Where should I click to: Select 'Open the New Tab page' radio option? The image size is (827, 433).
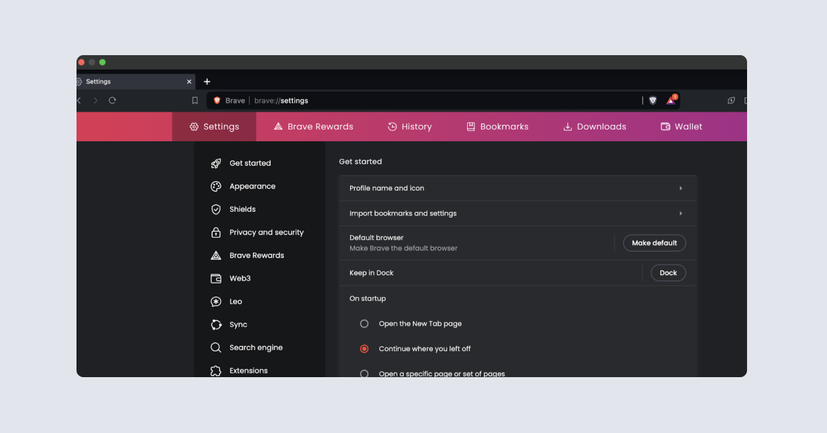[x=365, y=323]
